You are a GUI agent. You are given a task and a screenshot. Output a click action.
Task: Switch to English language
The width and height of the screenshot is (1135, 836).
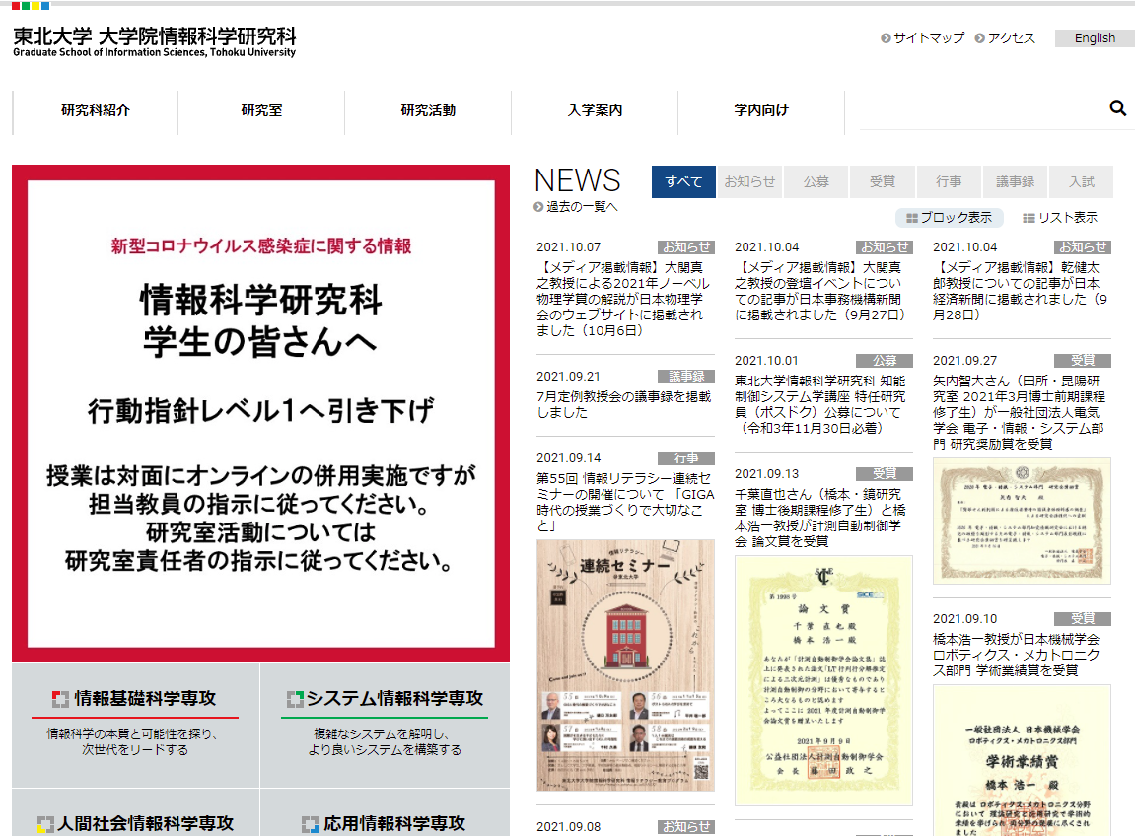1095,38
